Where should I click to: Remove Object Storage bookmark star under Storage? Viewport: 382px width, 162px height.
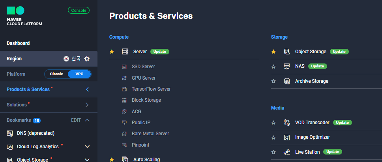point(273,52)
